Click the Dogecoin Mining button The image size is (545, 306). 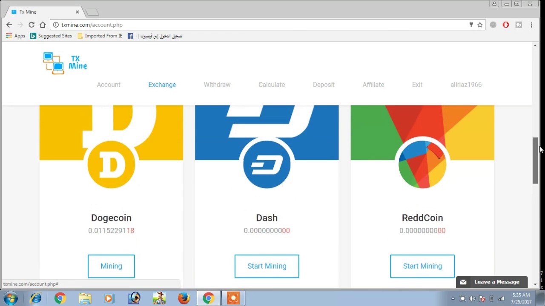(x=111, y=266)
